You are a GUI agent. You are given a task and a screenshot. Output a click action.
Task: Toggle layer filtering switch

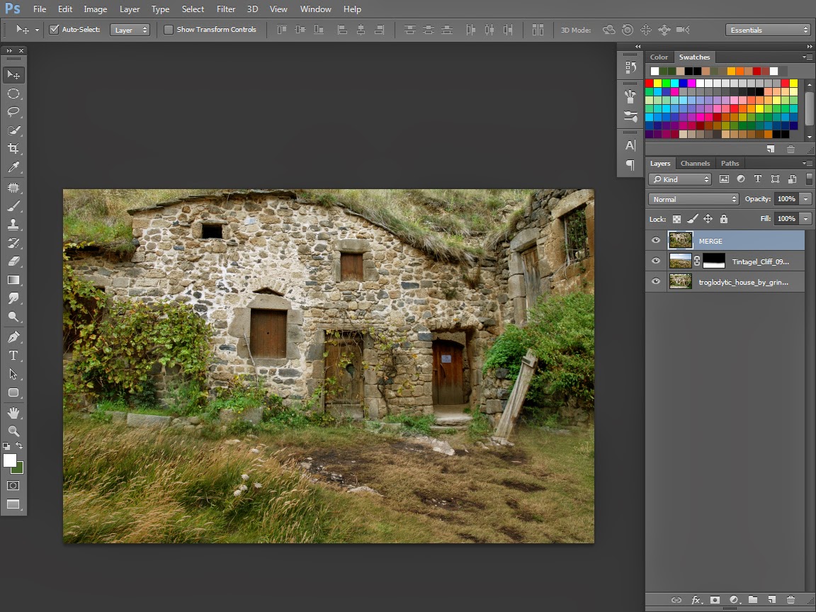[809, 179]
